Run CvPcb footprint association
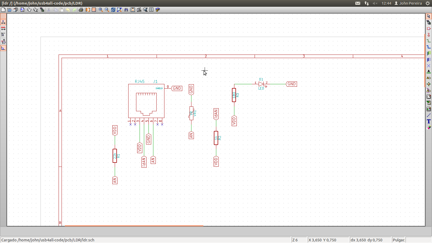The height and width of the screenshot is (243, 432). (x=88, y=10)
